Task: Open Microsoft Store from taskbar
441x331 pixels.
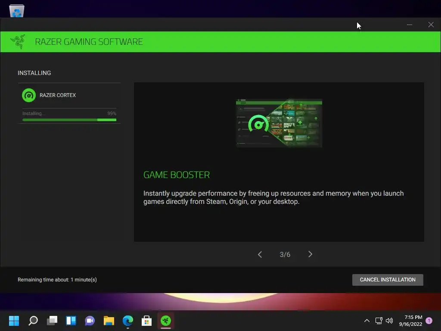Action: (146, 321)
